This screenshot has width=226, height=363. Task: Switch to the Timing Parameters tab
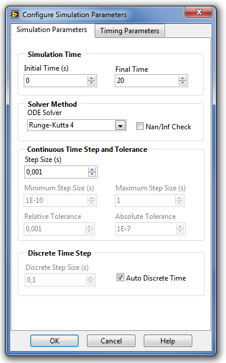(x=130, y=31)
